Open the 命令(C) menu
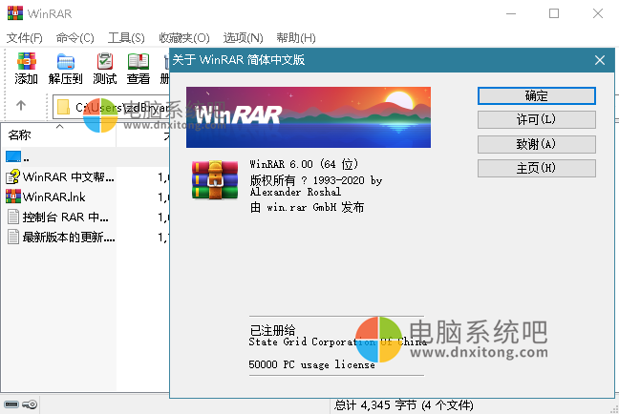619x414 pixels. coord(75,38)
